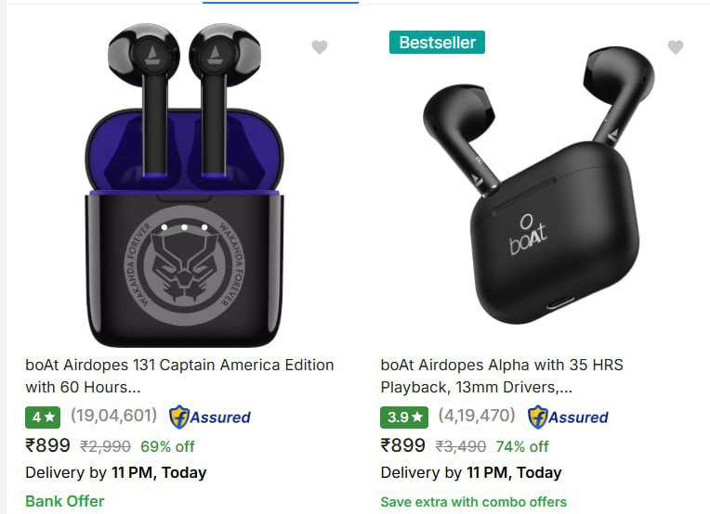Click the Bank Offer link
The height and width of the screenshot is (514, 710).
(x=65, y=501)
